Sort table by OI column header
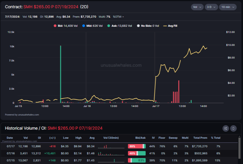The image size is (243, 164). (x=39, y=138)
